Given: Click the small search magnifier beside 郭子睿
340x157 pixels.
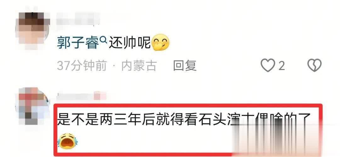Looking at the screenshot, I should (x=104, y=40).
